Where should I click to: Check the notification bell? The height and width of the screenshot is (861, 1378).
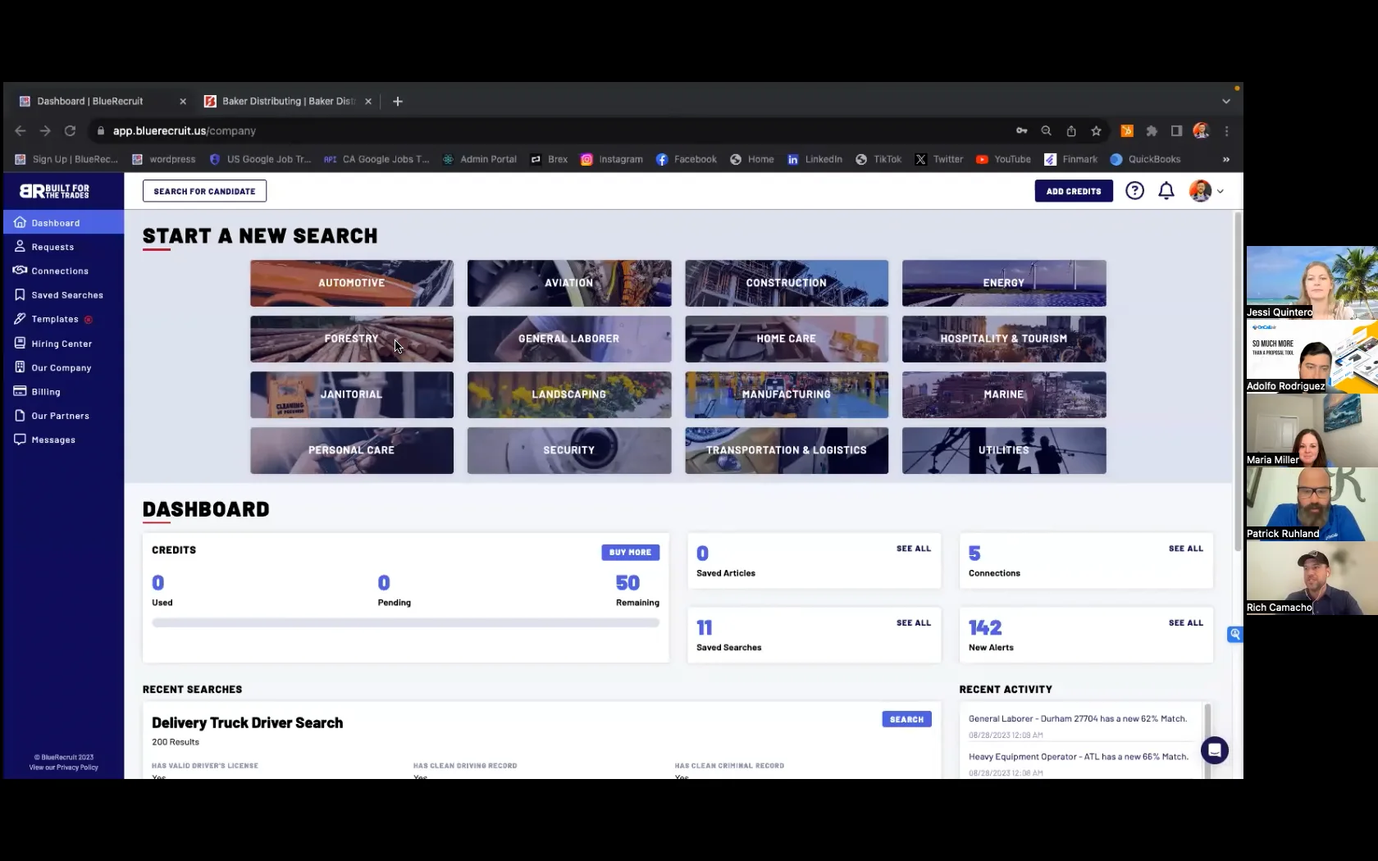(1166, 190)
